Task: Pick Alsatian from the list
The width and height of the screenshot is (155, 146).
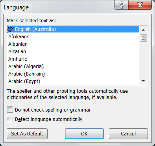Action: (x=73, y=52)
